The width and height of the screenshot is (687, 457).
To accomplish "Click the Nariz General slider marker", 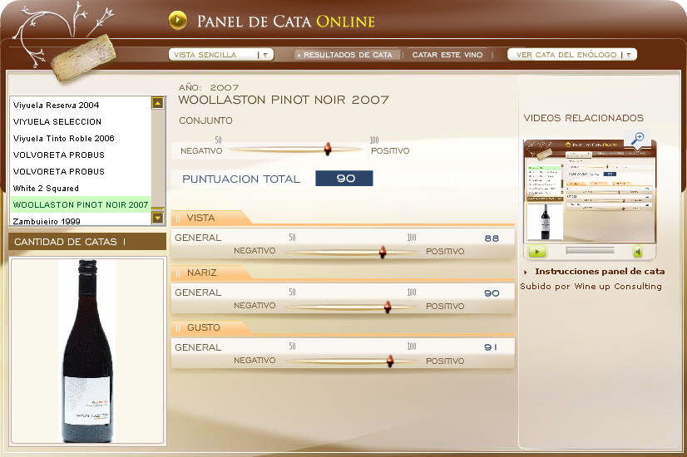I will pos(388,307).
